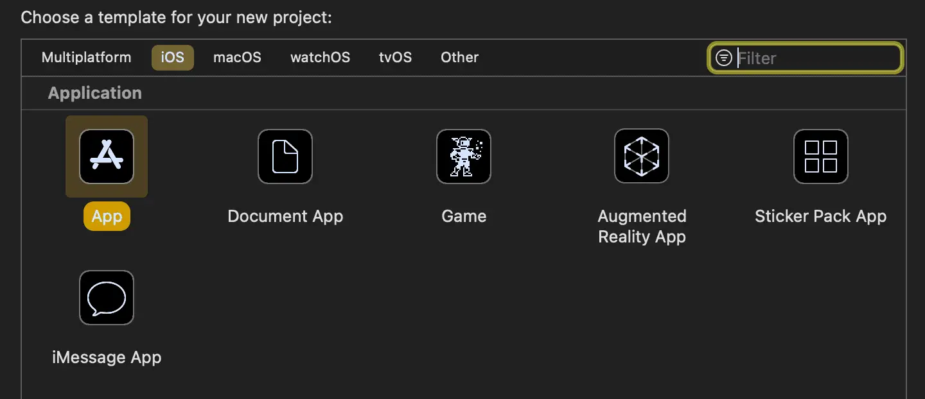Select the Augmented Reality App cube icon
The height and width of the screenshot is (399, 925).
(x=642, y=157)
